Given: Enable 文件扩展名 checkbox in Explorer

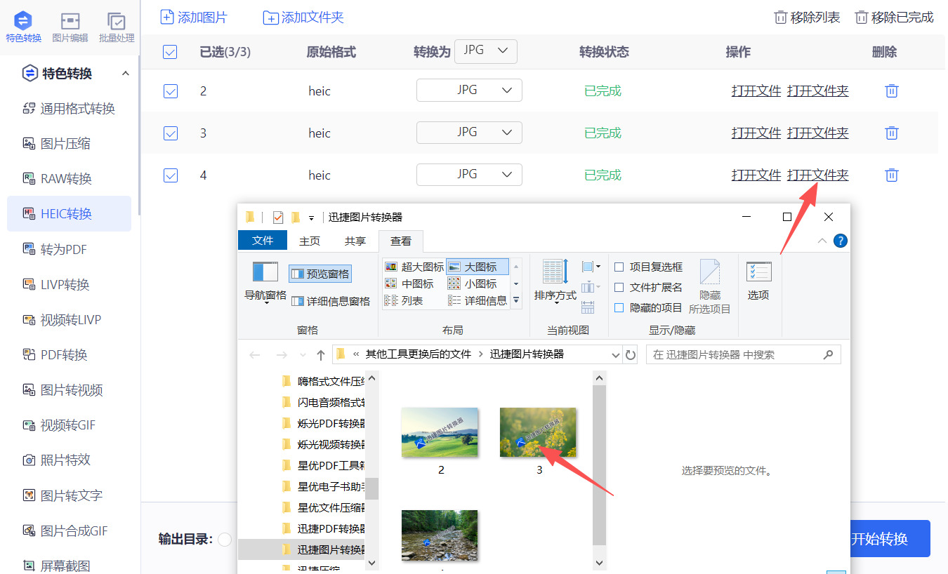Looking at the screenshot, I should point(619,288).
